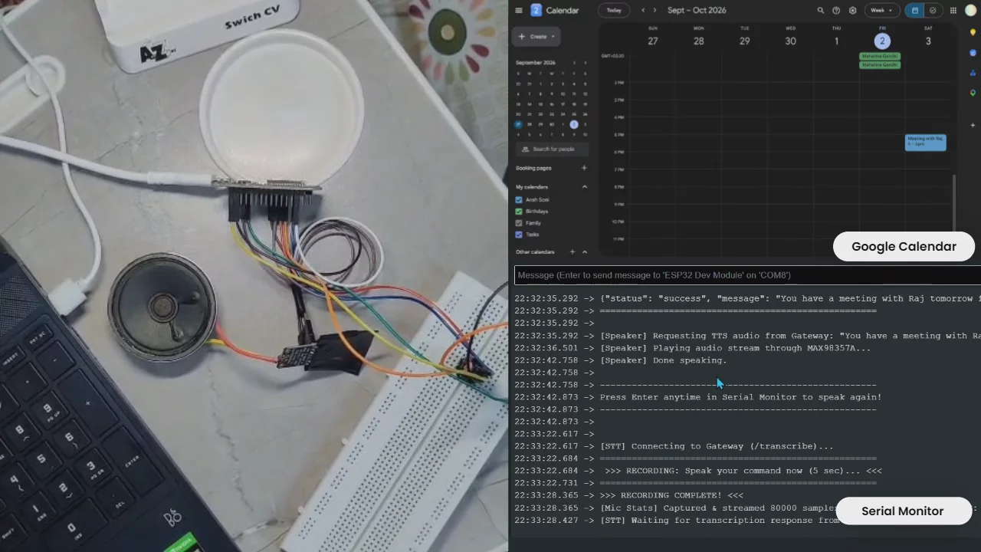981x552 pixels.
Task: Go to next month in mini calendar
Action: point(585,63)
